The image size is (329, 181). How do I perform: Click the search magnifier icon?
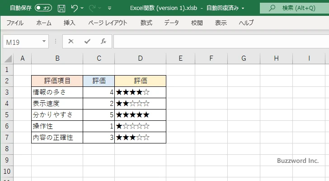pyautogui.click(x=272, y=8)
